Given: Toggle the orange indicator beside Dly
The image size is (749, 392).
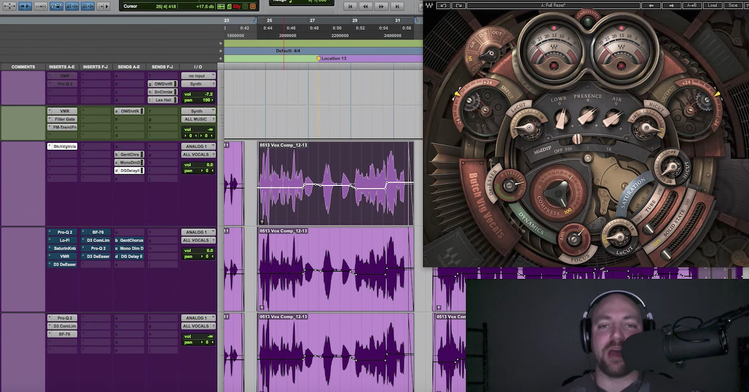Looking at the screenshot, I should pos(253,6).
